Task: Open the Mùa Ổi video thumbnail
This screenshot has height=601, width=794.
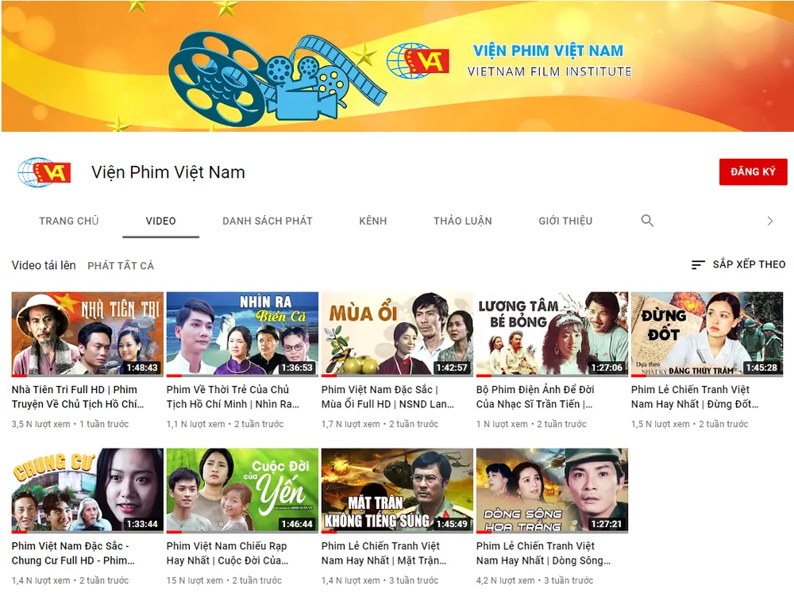Action: click(x=396, y=331)
